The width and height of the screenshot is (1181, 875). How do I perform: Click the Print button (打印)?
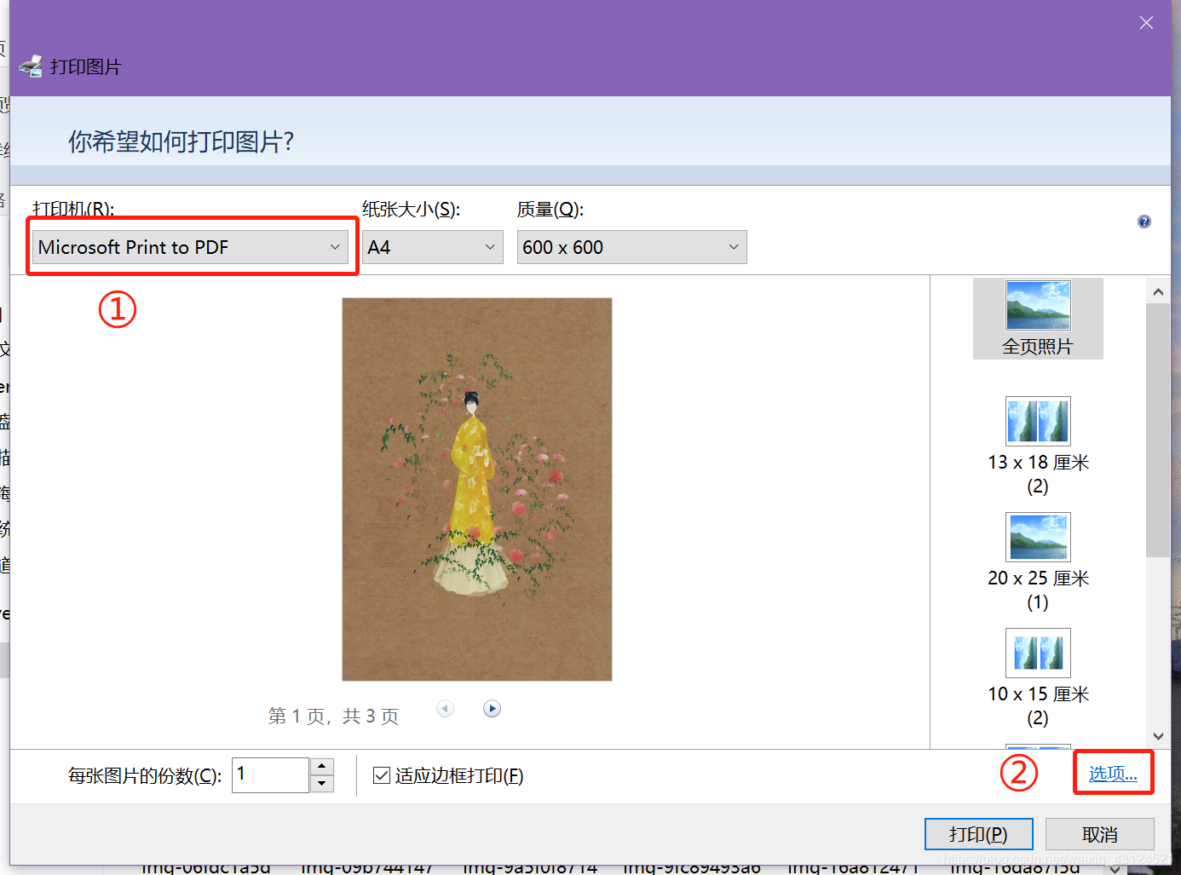point(978,834)
